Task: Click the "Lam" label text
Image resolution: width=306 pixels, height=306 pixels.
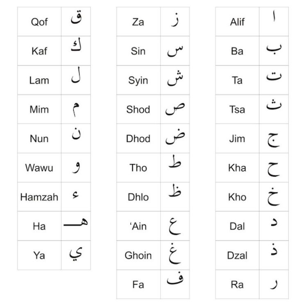Action: (x=39, y=80)
